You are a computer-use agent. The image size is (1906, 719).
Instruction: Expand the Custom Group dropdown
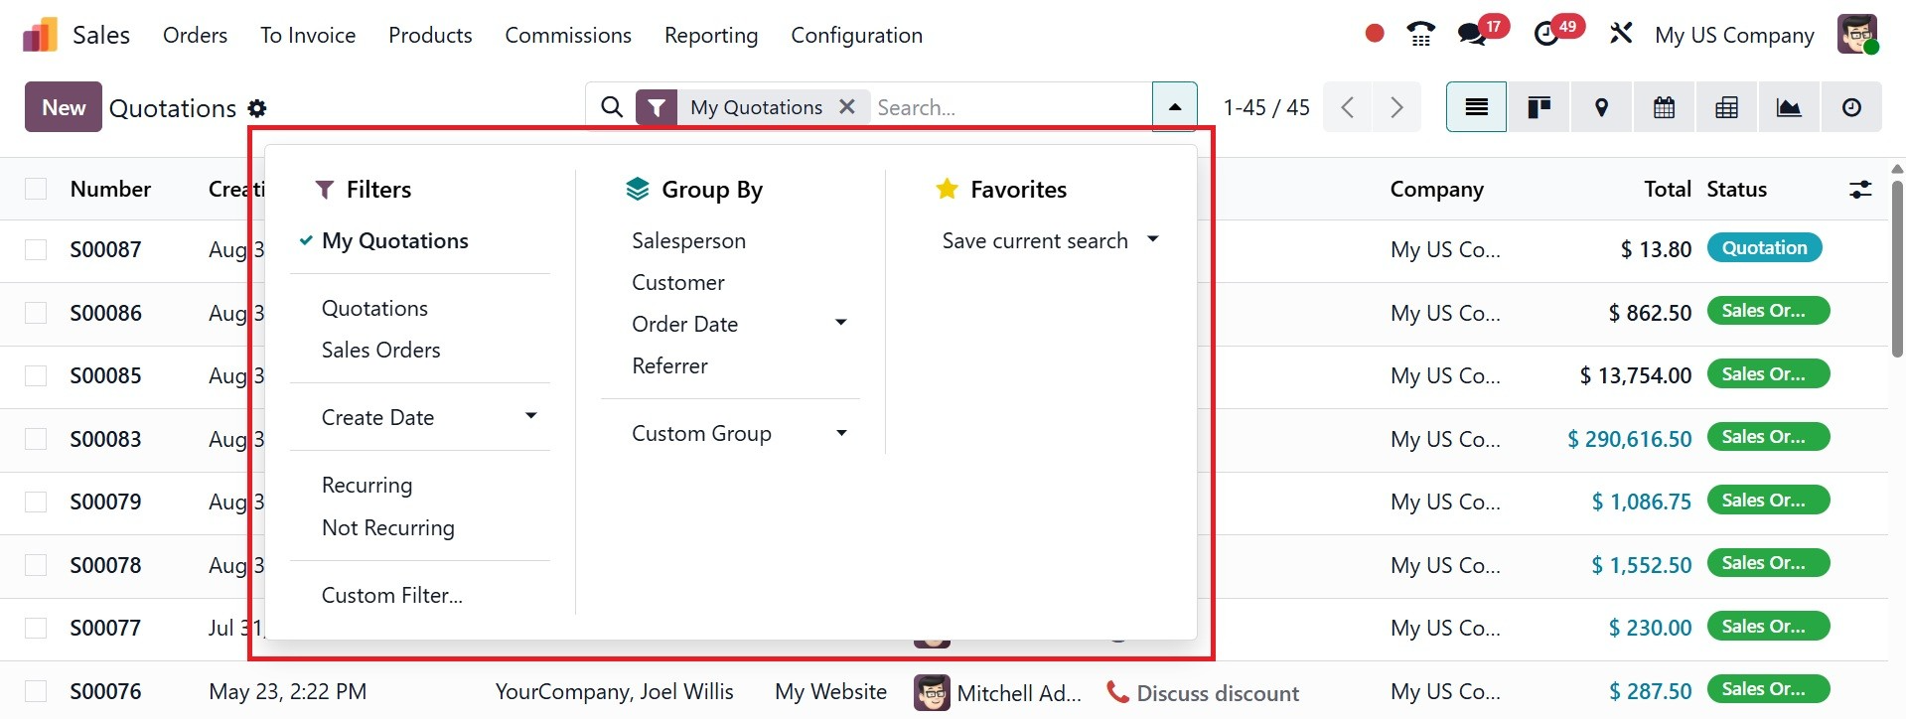[841, 433]
